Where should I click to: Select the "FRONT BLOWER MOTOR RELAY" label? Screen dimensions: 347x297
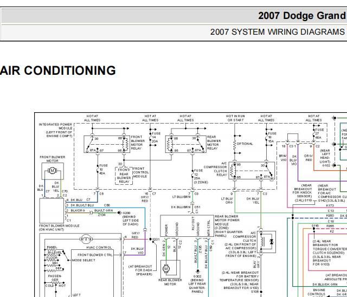(x=138, y=143)
